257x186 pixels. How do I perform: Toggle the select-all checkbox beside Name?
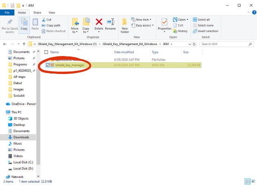pos(46,52)
